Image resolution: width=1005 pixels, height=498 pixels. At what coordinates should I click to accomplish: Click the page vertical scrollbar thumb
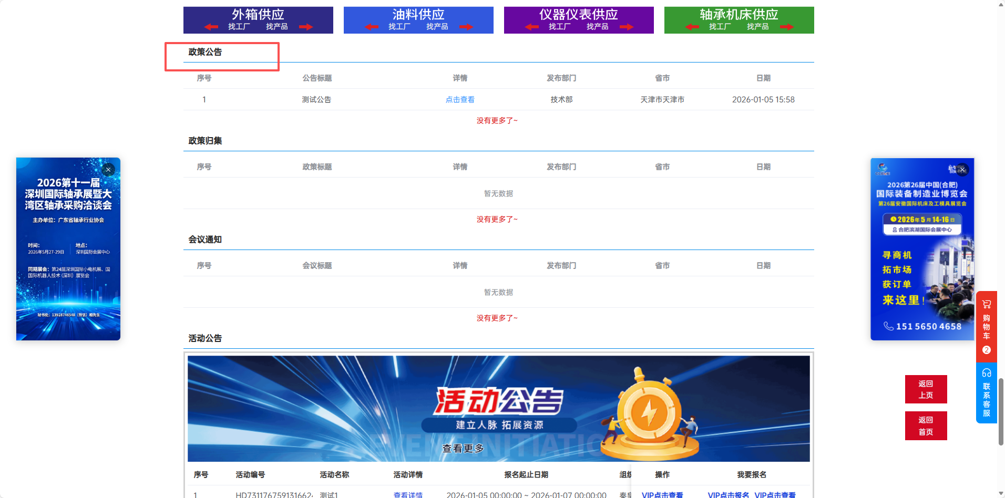click(x=1001, y=411)
